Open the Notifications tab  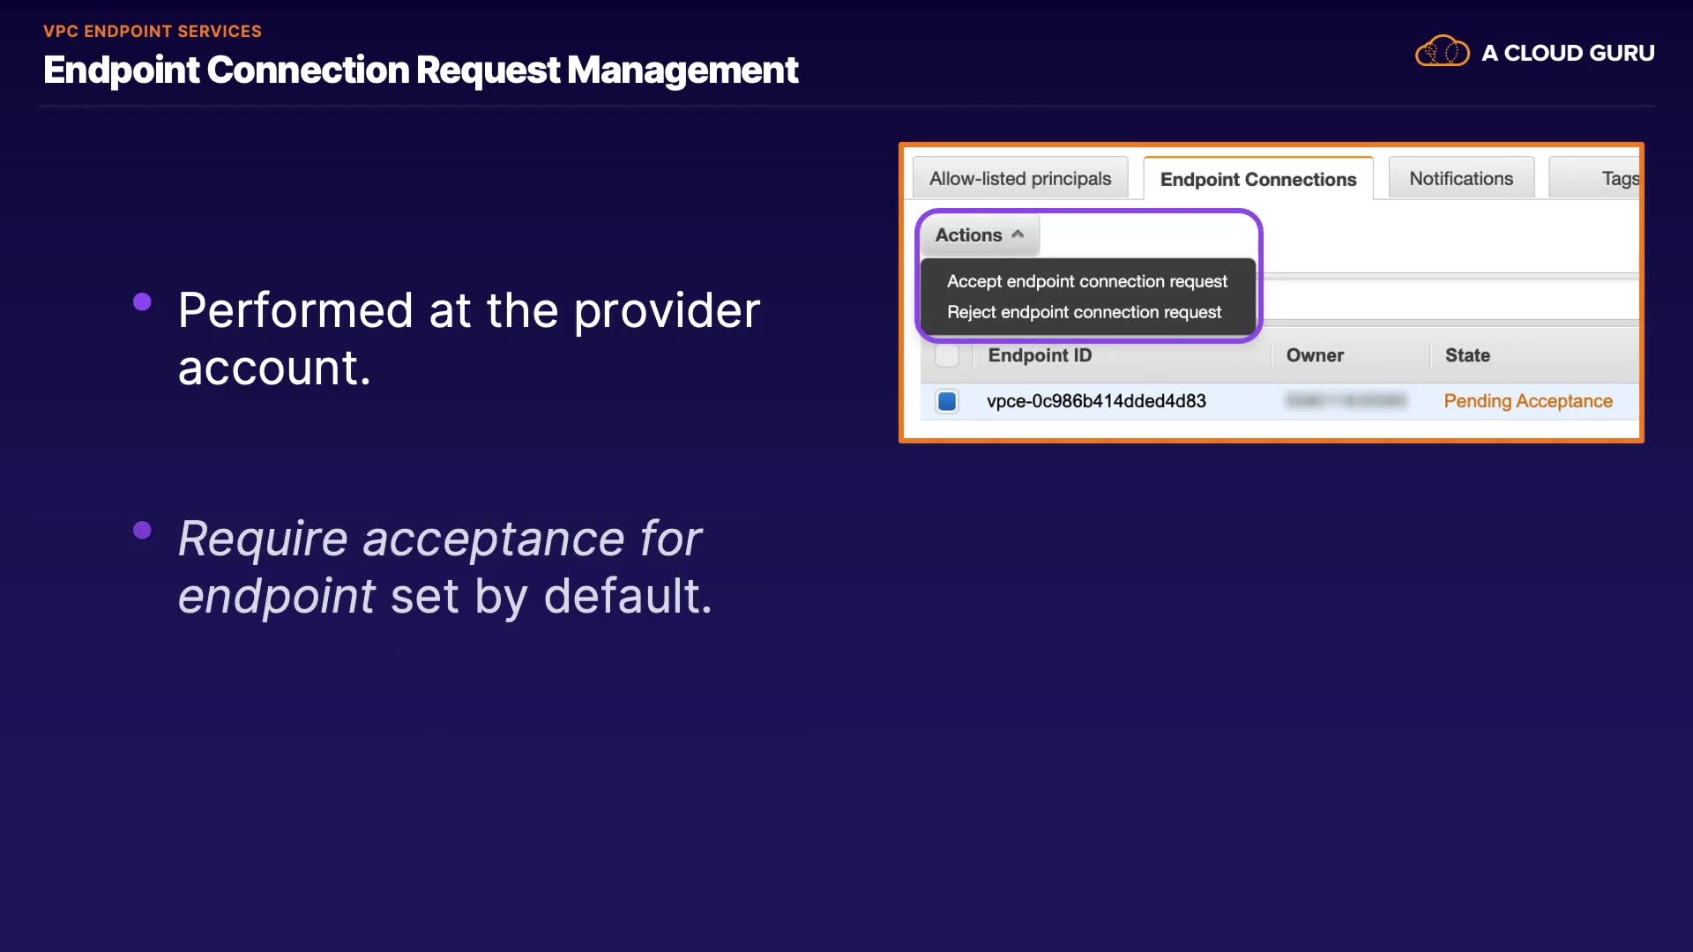pyautogui.click(x=1460, y=178)
